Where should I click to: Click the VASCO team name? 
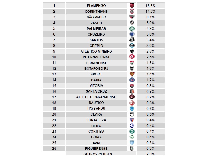coord(96,23)
